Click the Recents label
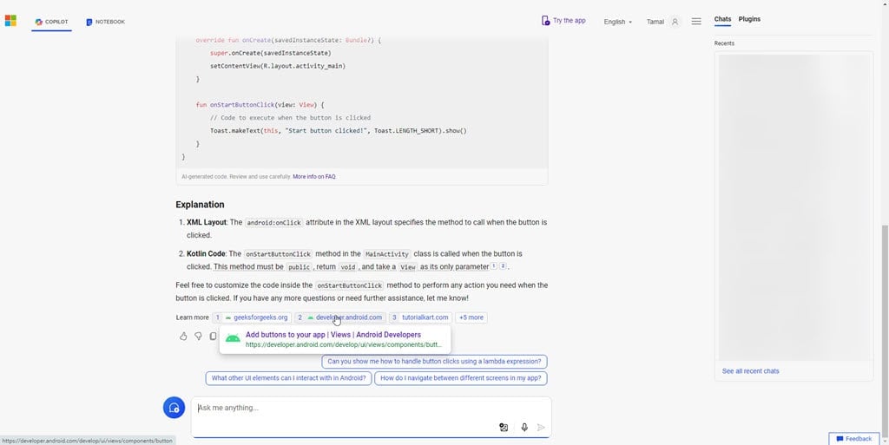889x445 pixels. pos(724,43)
